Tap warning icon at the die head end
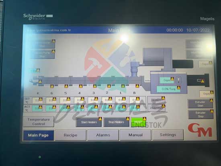 tap(40, 82)
